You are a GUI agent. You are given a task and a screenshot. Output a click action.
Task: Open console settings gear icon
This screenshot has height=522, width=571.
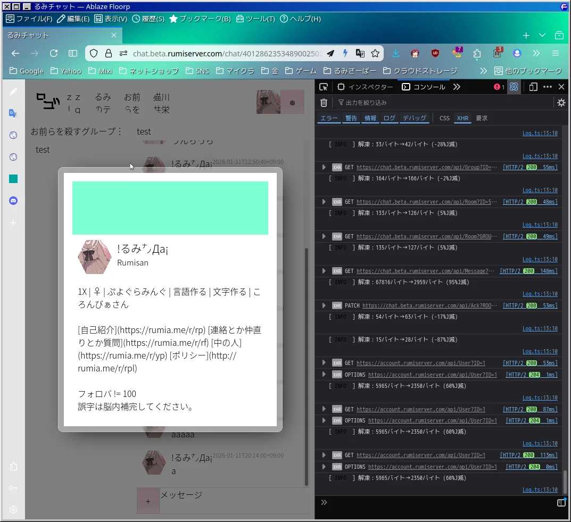click(561, 103)
